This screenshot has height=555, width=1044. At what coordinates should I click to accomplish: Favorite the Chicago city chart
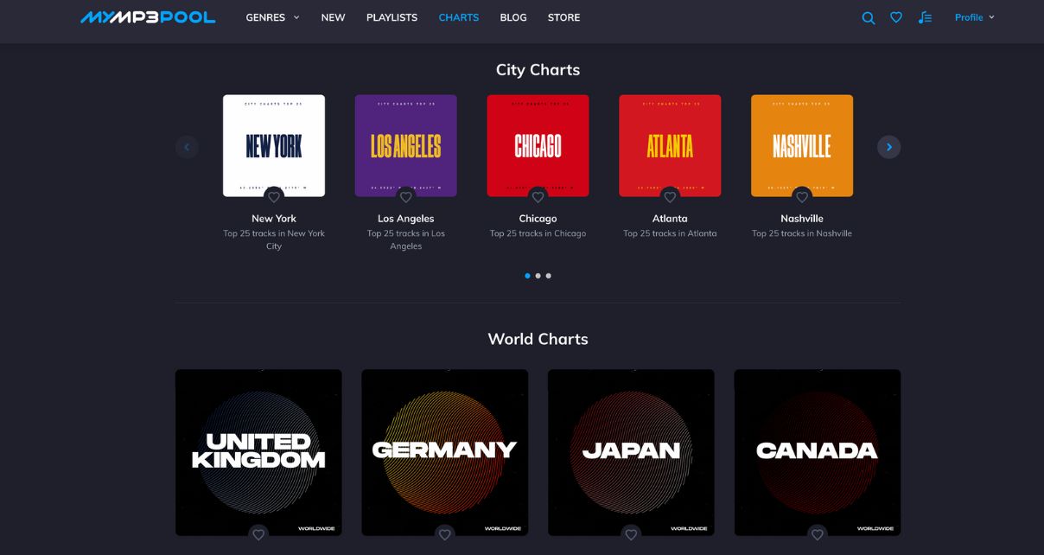click(x=538, y=197)
